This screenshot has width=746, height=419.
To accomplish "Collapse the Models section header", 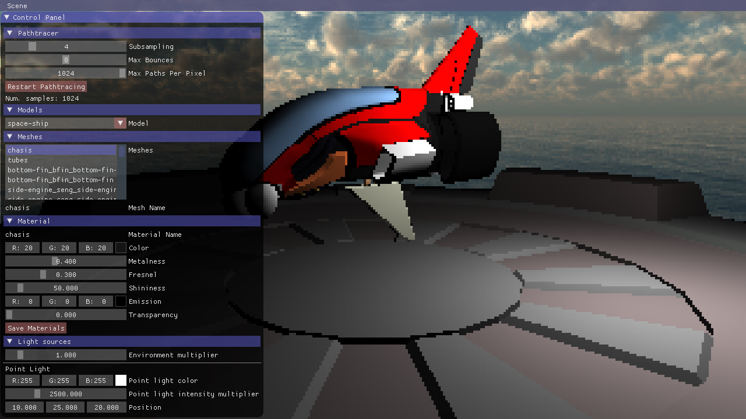I will click(10, 110).
